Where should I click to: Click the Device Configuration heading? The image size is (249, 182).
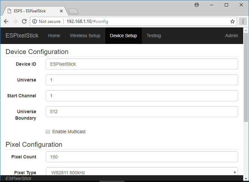pyautogui.click(x=37, y=52)
